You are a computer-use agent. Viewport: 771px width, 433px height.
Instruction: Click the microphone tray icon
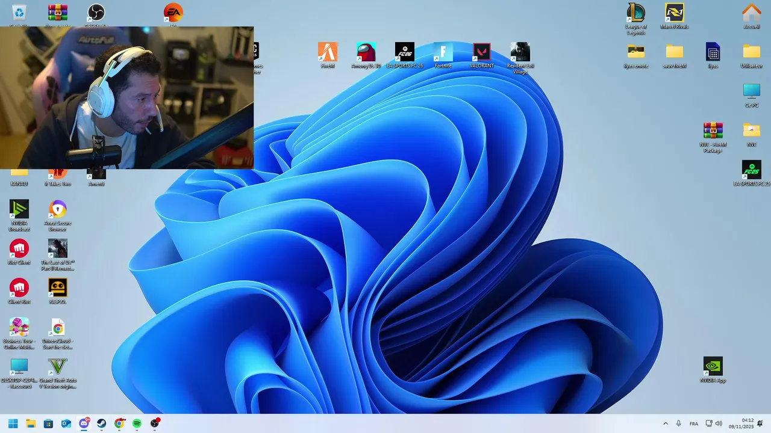[679, 423]
